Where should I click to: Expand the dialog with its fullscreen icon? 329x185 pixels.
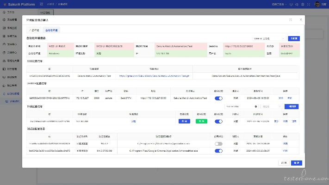point(291,20)
